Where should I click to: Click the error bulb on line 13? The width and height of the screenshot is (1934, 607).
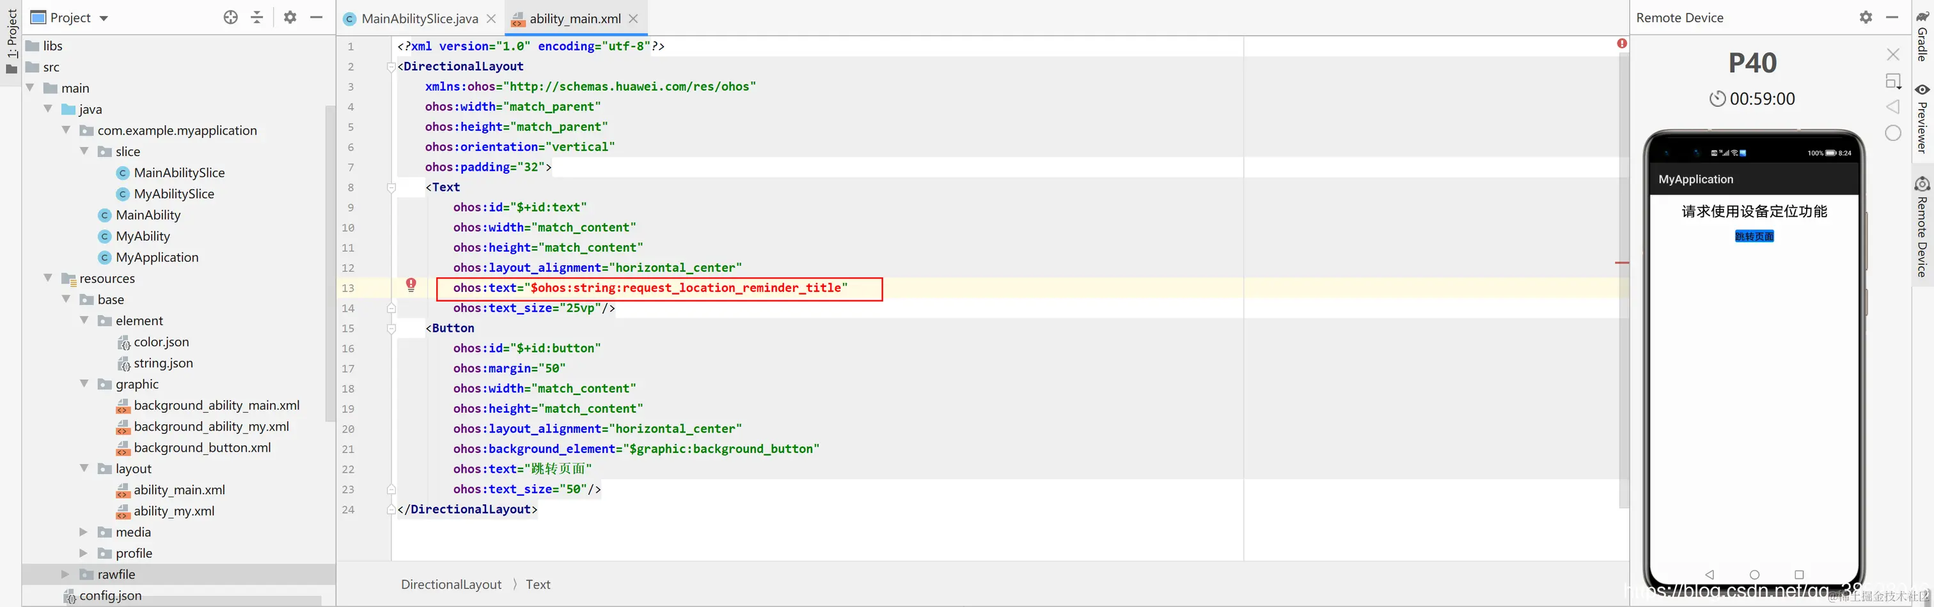(x=411, y=284)
